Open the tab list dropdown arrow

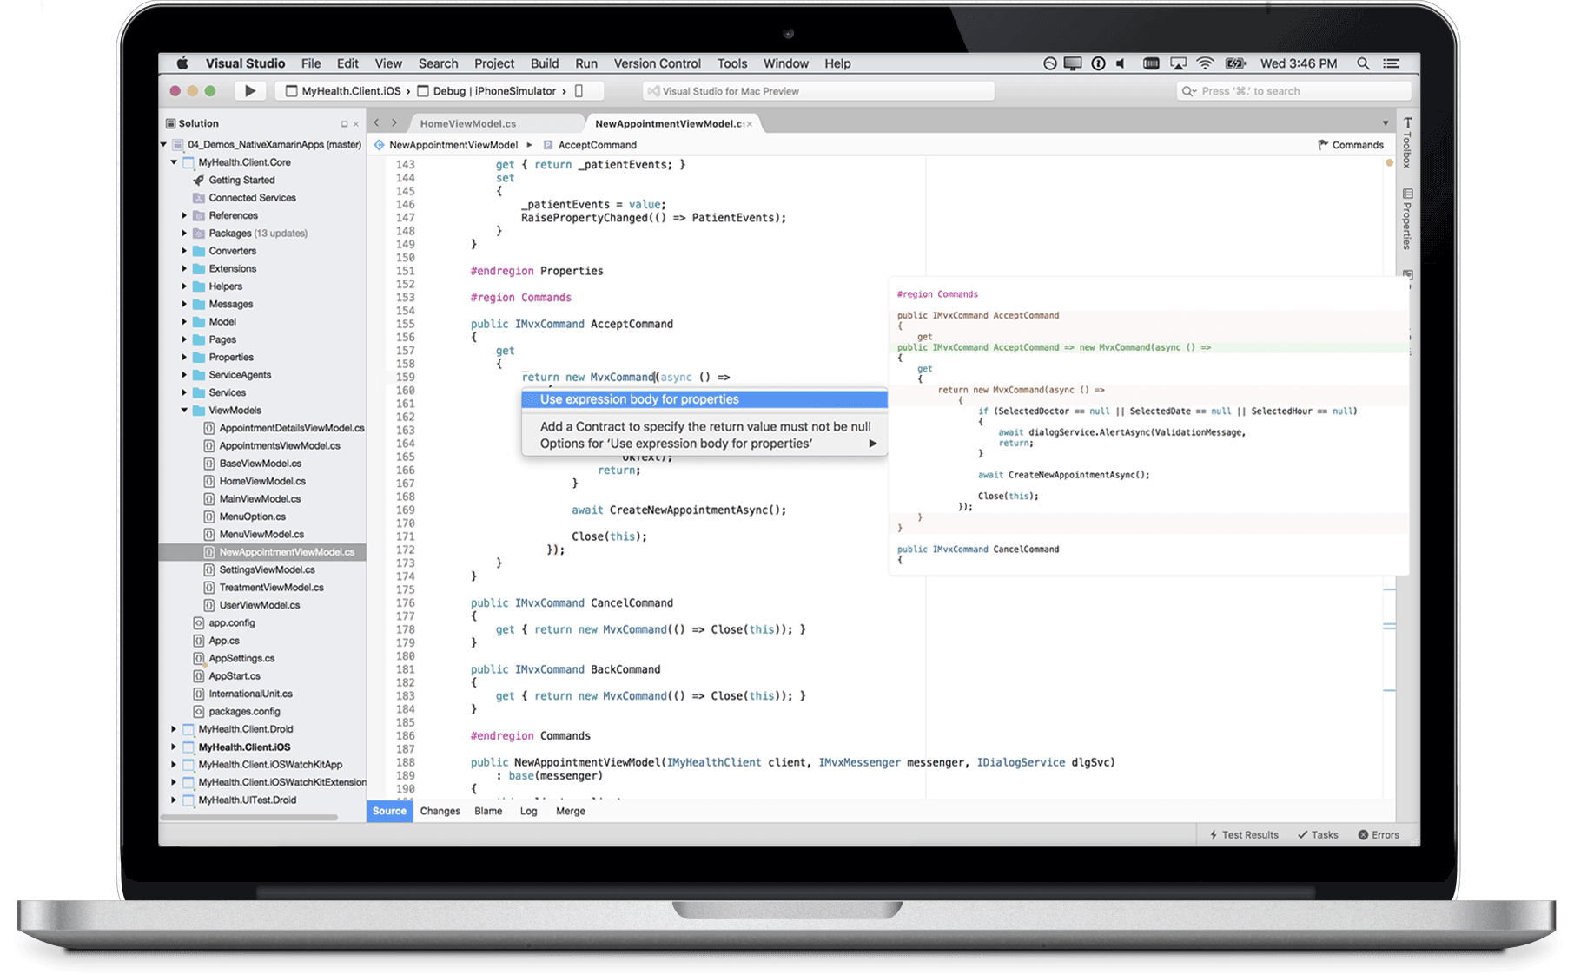point(1386,123)
